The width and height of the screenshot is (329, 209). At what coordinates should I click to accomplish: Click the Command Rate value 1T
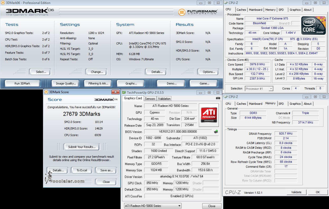(x=286, y=167)
